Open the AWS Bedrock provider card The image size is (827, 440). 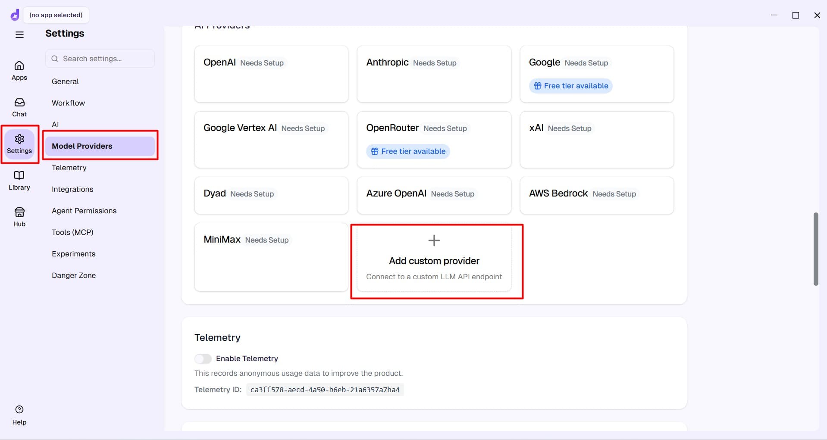coord(597,195)
